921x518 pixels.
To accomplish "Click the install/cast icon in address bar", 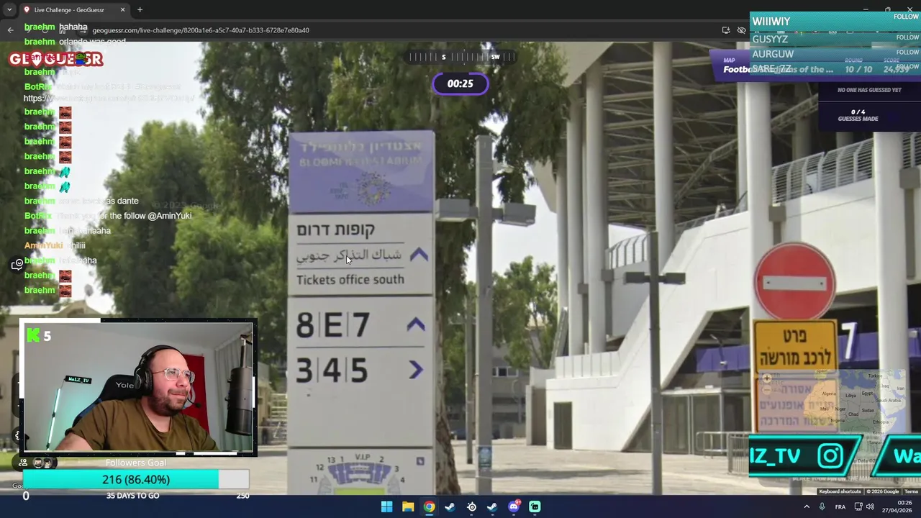I will point(726,30).
